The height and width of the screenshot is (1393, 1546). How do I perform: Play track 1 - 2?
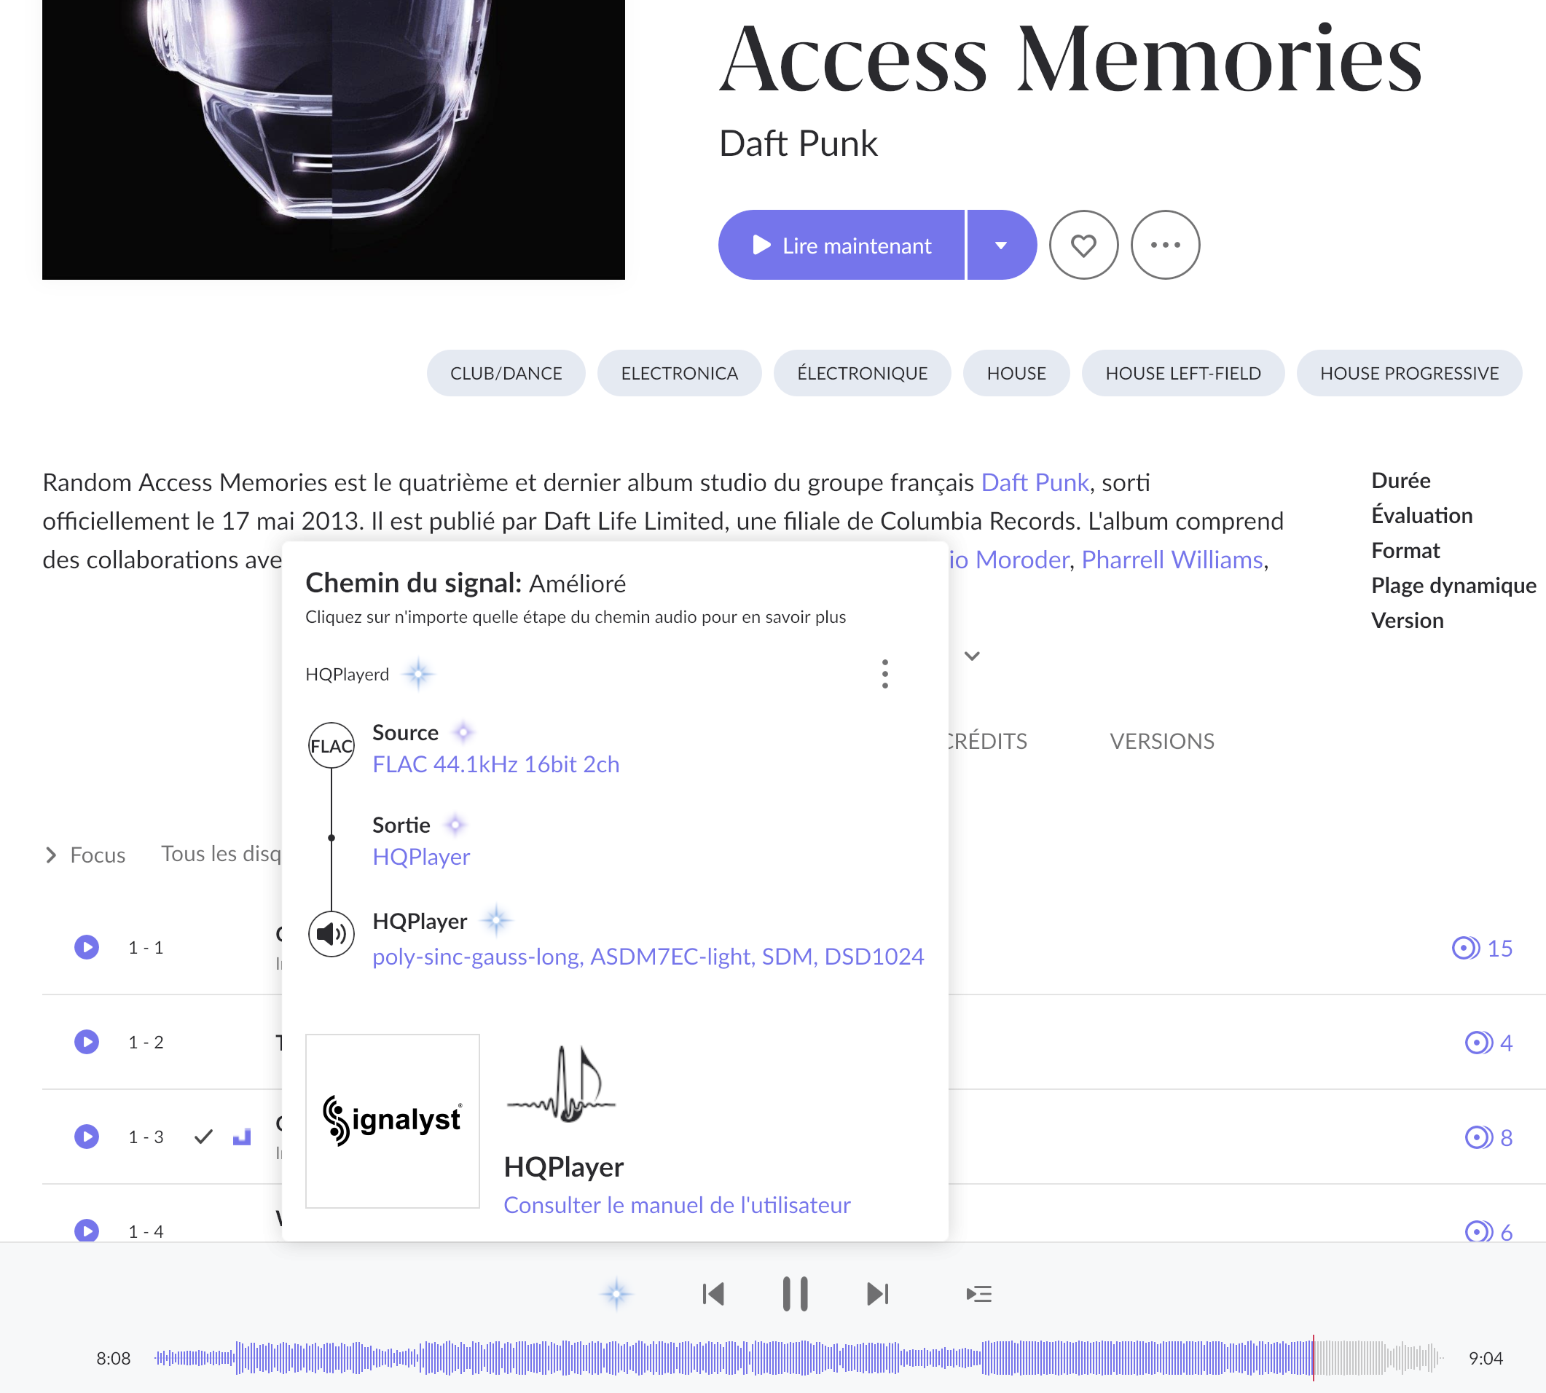[87, 1043]
